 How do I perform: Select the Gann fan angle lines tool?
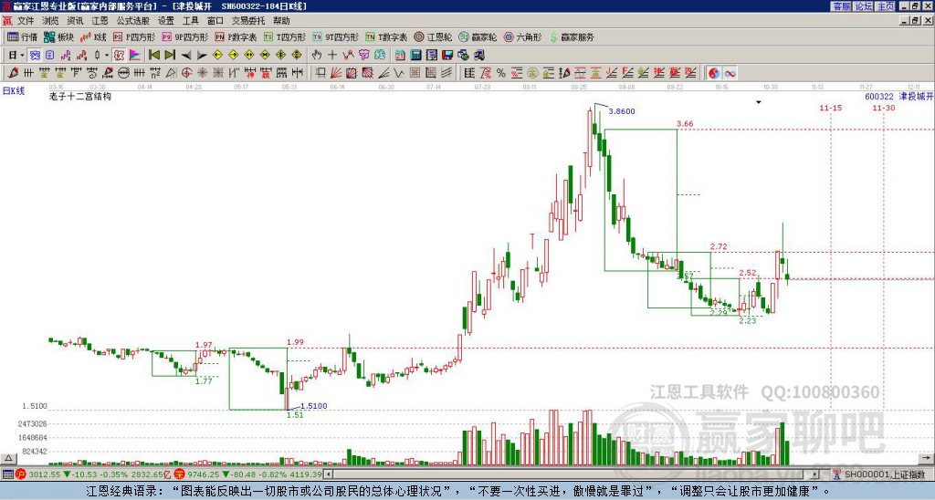pyautogui.click(x=336, y=73)
